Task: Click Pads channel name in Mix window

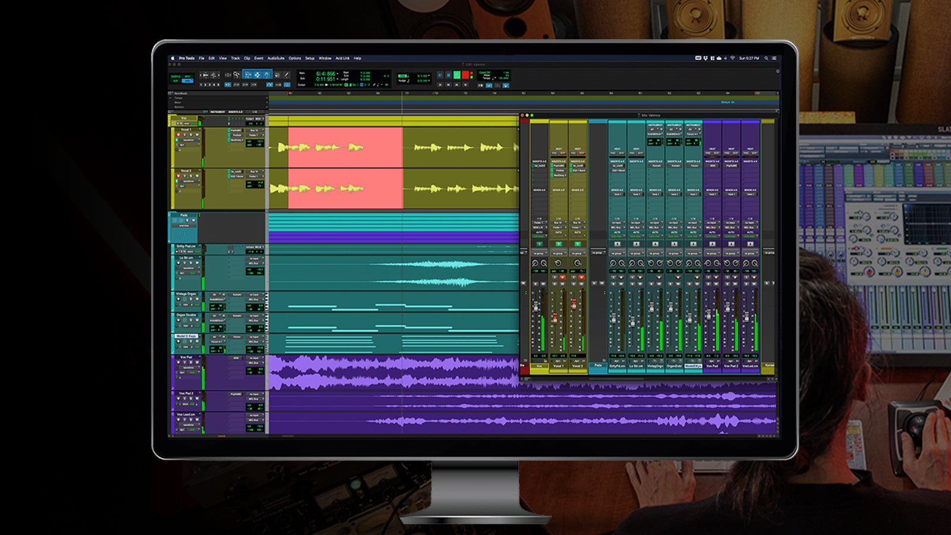Action: 598,365
